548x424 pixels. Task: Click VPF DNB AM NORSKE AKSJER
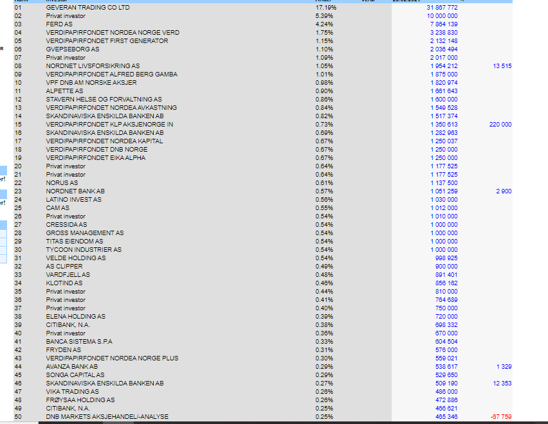pyautogui.click(x=91, y=83)
